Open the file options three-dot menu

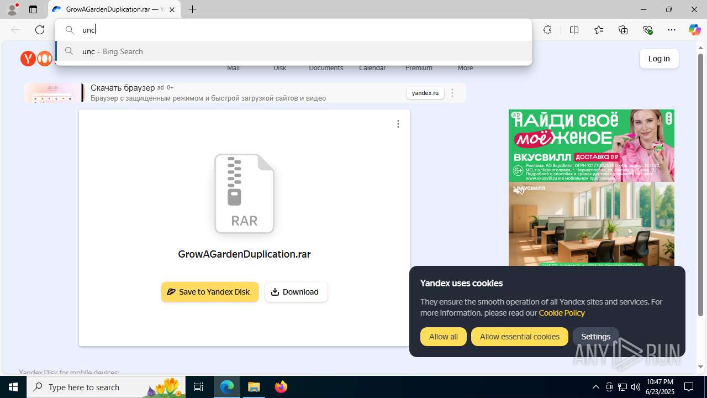[x=398, y=124]
